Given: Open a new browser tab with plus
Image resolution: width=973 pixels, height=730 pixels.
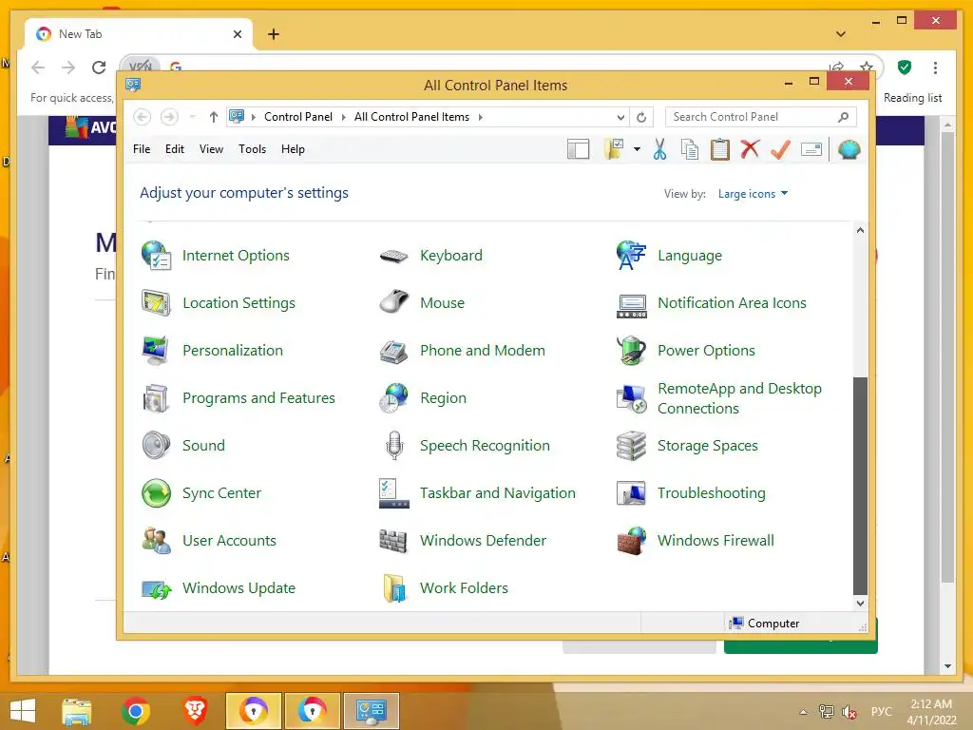Looking at the screenshot, I should pos(273,34).
